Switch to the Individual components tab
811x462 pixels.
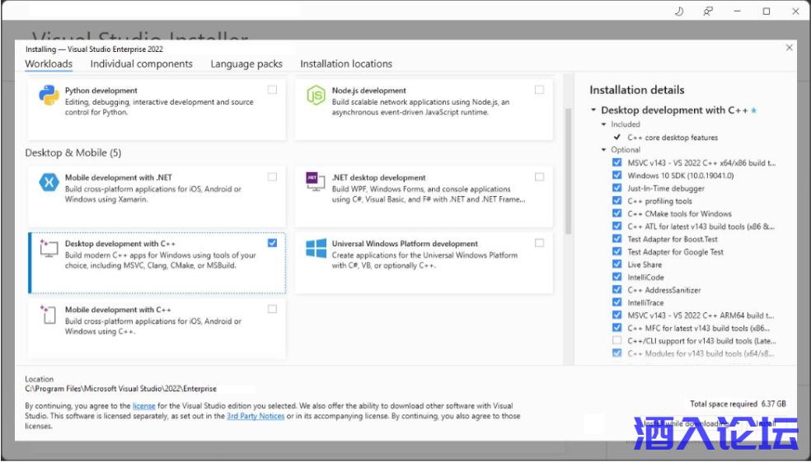click(x=141, y=63)
